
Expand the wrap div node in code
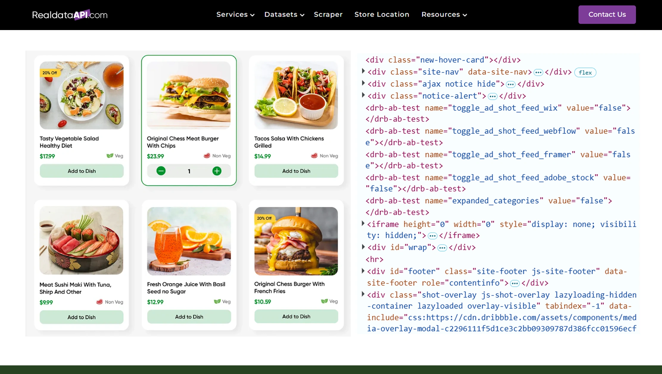point(363,247)
